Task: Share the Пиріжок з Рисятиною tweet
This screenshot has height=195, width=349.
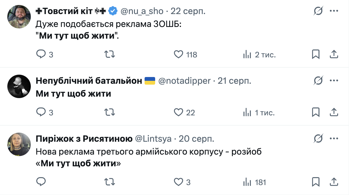Action: [334, 182]
